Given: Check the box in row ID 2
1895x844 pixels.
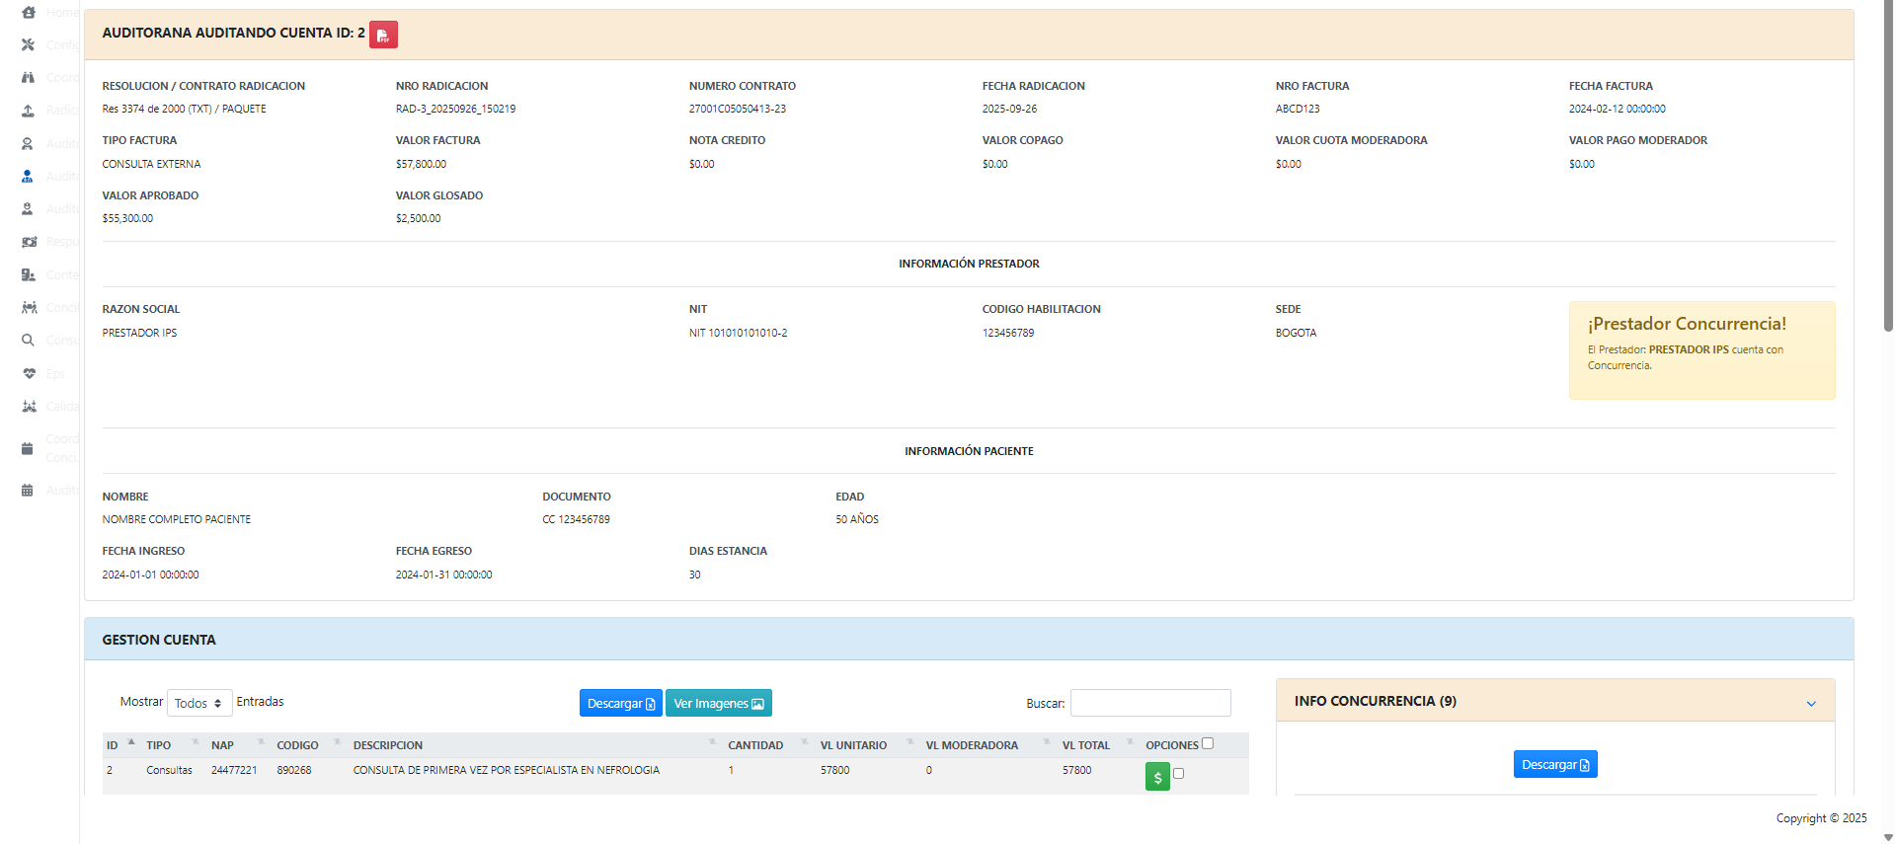Looking at the screenshot, I should 1178,774.
